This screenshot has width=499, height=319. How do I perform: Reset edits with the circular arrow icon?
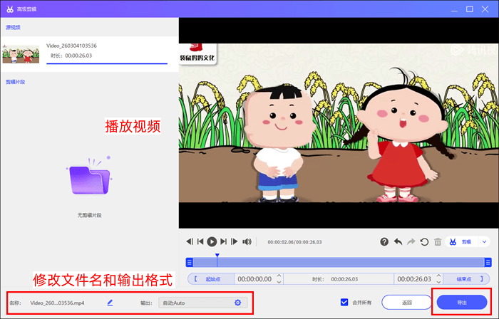point(424,242)
